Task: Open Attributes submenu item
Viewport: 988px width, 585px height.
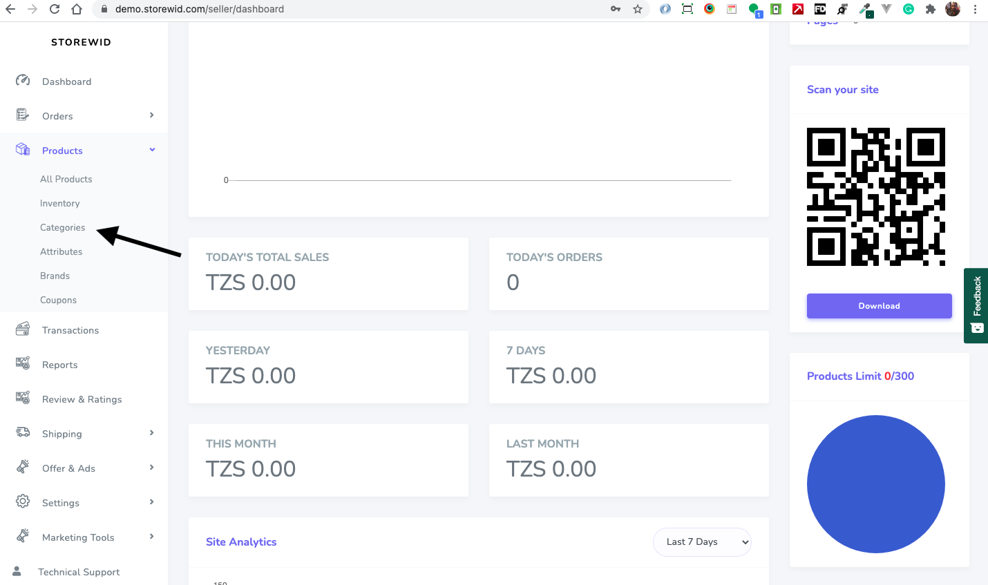Action: (61, 251)
